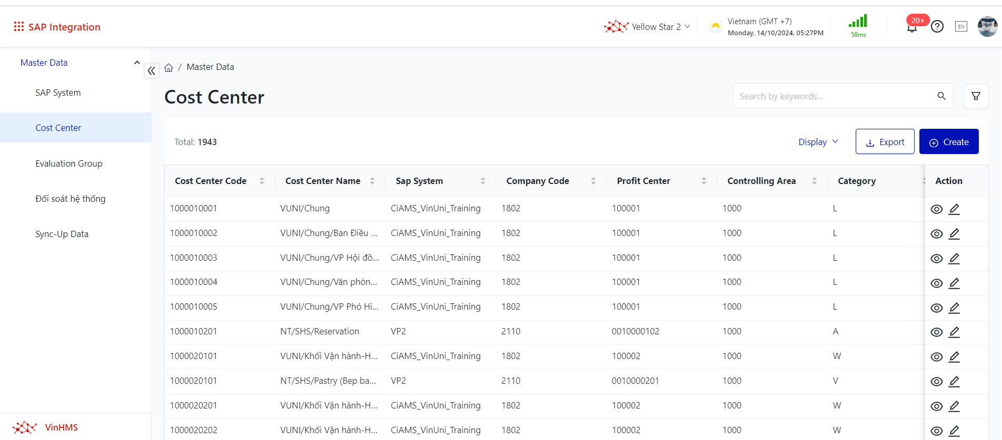Edit the NT/SHS/Reservation row
Viewport: 1002px width, 440px height.
point(954,332)
